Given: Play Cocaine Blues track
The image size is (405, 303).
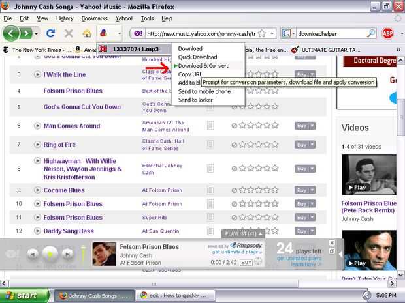Looking at the screenshot, I should coord(37,190).
